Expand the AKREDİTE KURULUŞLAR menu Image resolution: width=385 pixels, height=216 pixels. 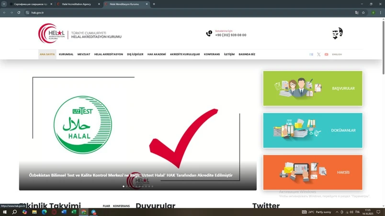click(185, 54)
